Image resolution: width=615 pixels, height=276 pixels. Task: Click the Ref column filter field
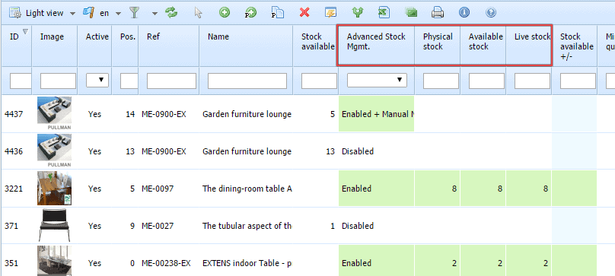coord(171,81)
